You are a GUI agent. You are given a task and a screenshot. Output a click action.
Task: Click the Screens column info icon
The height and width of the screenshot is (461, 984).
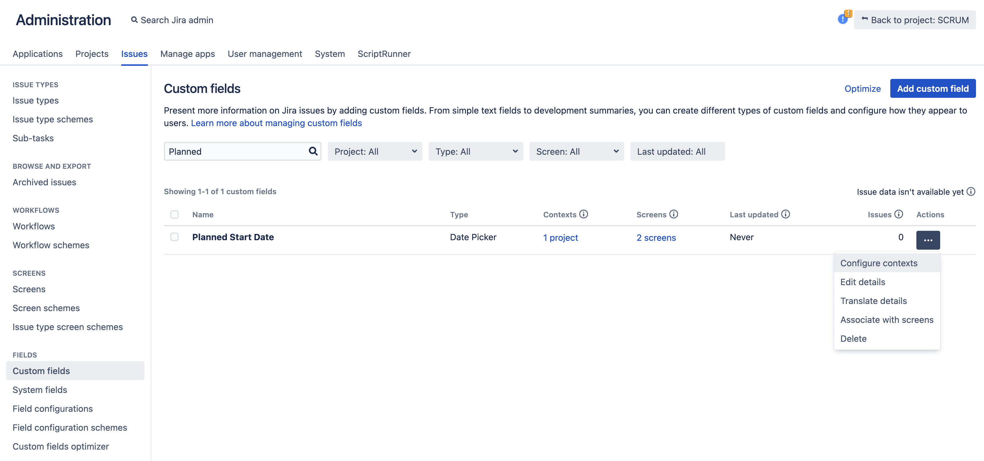click(x=674, y=214)
